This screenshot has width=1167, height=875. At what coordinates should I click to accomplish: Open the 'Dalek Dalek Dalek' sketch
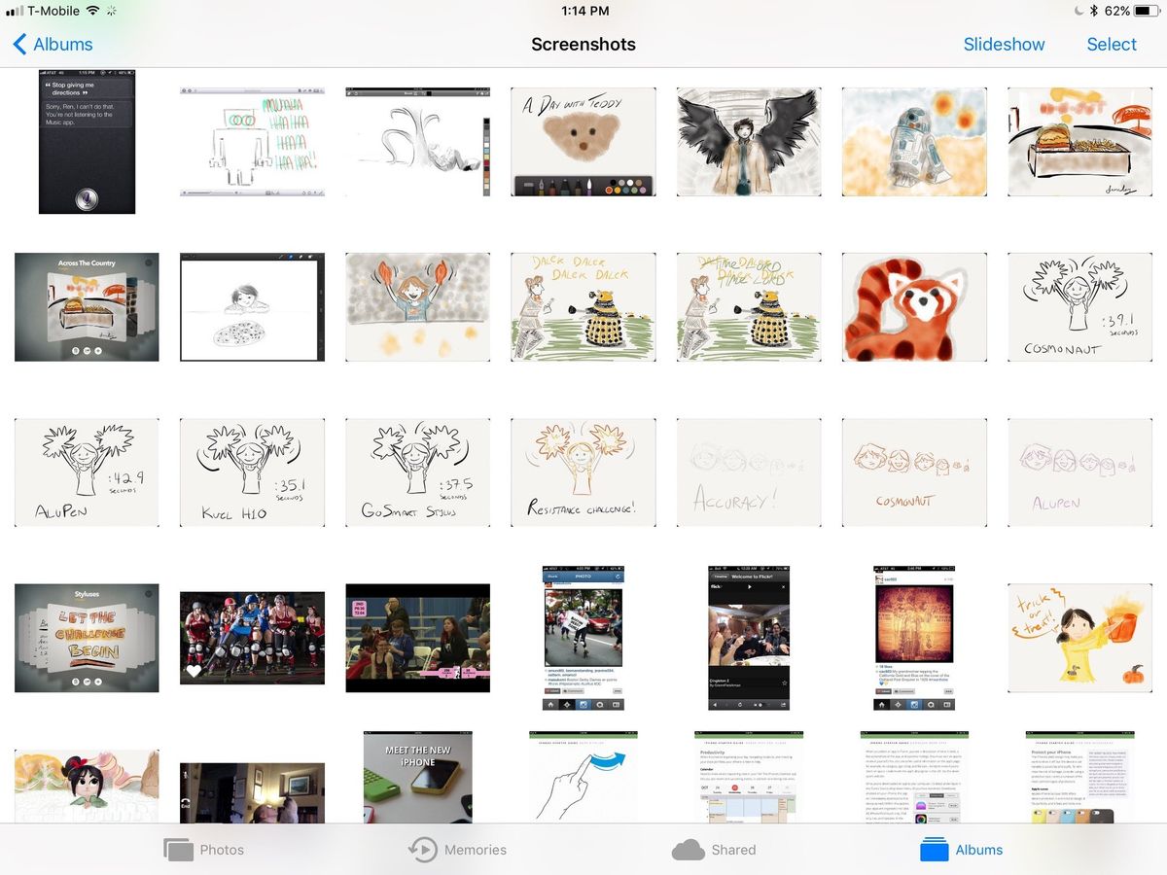click(583, 306)
